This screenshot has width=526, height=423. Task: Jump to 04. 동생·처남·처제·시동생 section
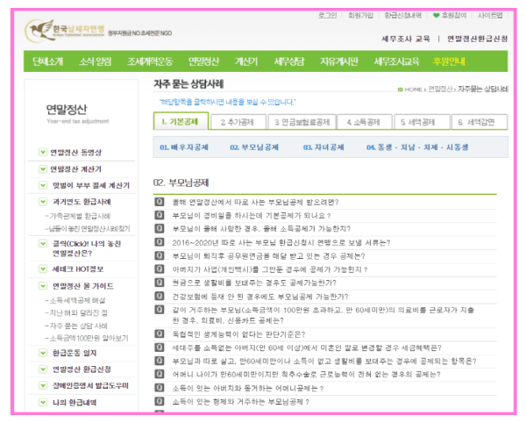[x=417, y=147]
